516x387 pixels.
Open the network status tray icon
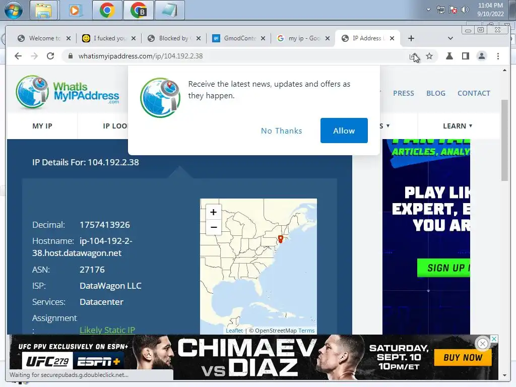[440, 10]
